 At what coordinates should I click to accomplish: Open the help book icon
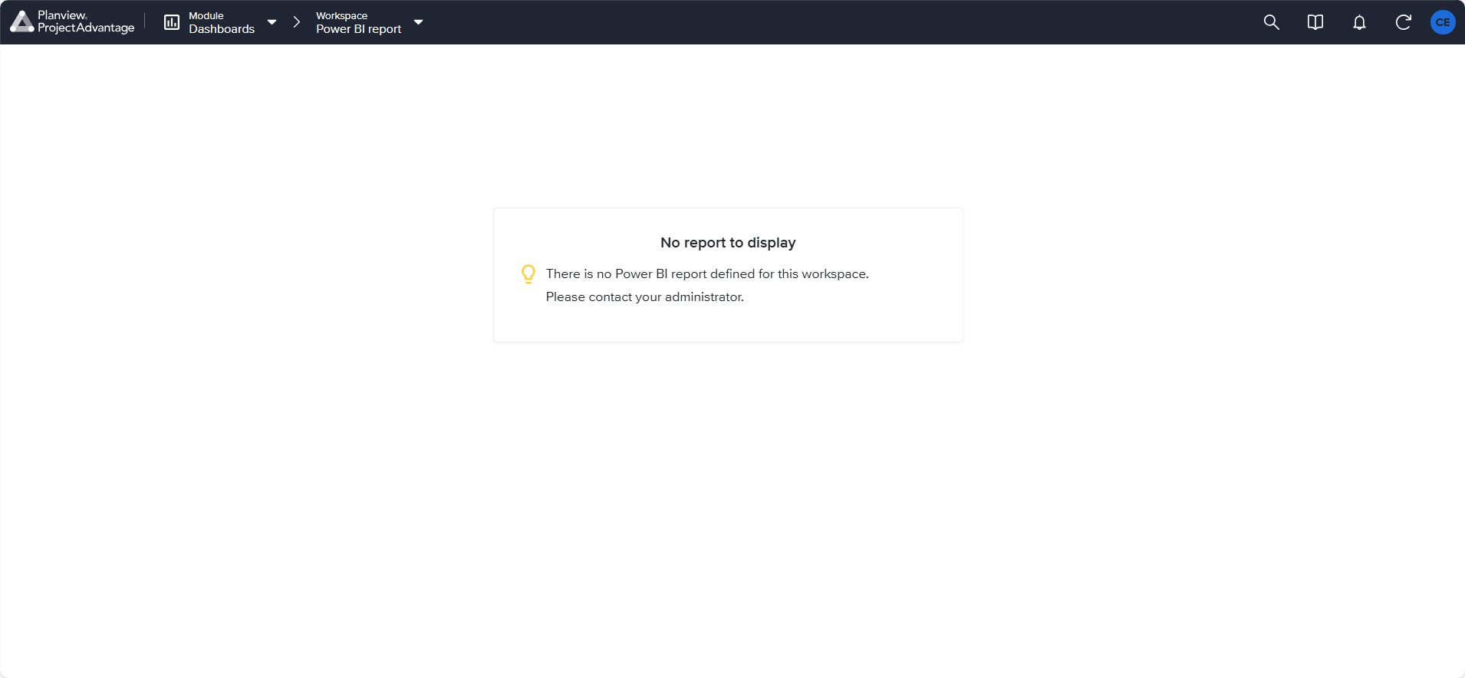[1315, 22]
